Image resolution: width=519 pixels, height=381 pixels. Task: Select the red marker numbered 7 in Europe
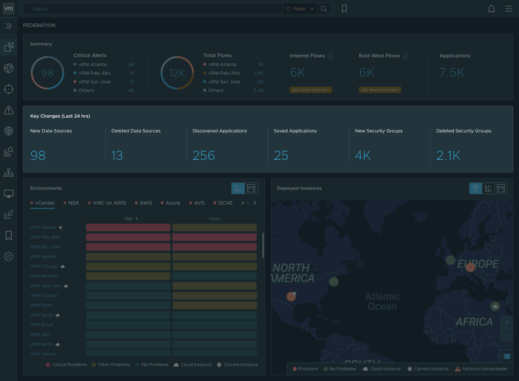click(x=470, y=267)
